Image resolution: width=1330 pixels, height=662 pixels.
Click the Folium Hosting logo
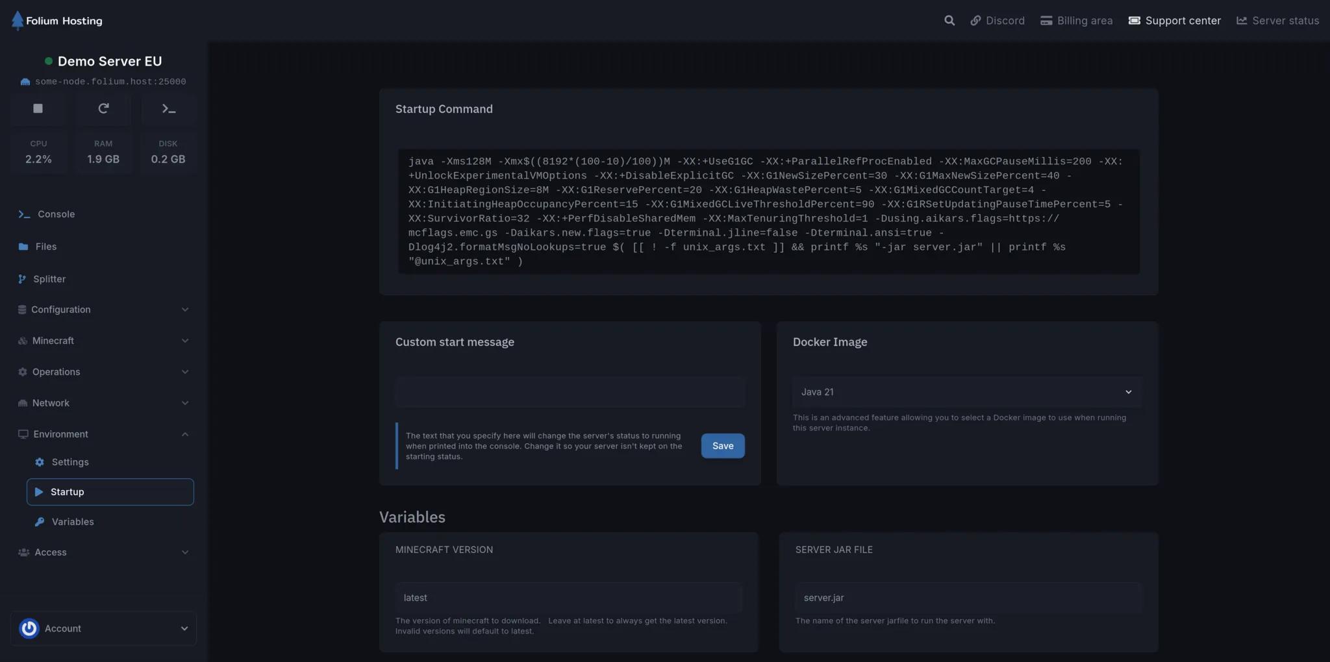pos(57,20)
